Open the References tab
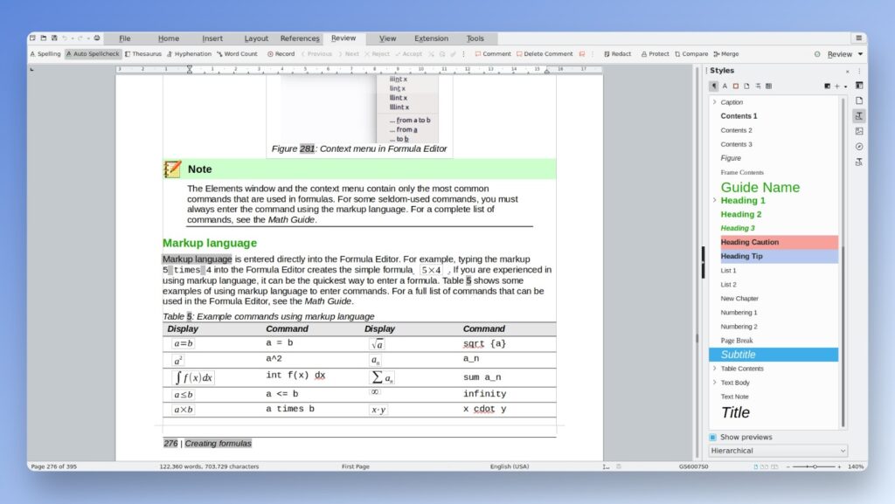This screenshot has width=895, height=504. click(x=300, y=38)
